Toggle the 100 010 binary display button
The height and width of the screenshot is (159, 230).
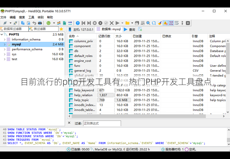coord(171,23)
